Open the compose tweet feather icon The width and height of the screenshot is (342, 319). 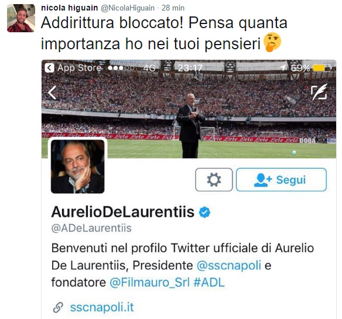pos(319,92)
